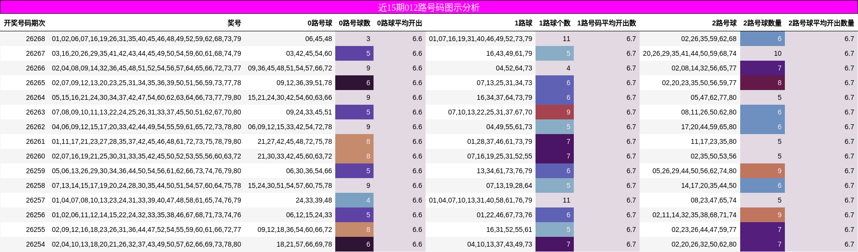Image resolution: width=858 pixels, height=252 pixels.
Task: Select the 1路 cell '07,13,19,28,64'
Action: pyautogui.click(x=509, y=185)
